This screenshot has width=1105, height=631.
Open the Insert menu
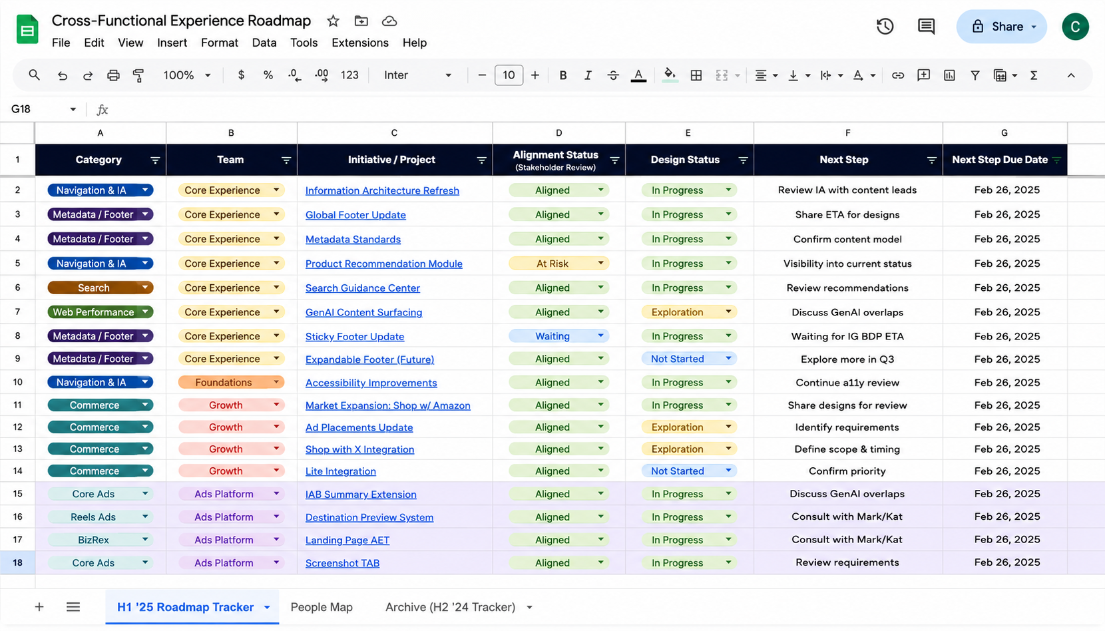click(x=172, y=43)
